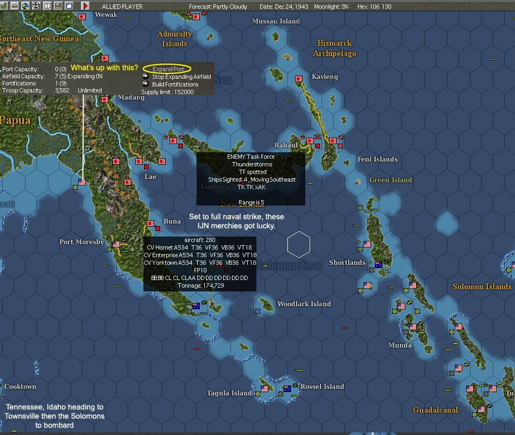Click the anchor port icon at Port Moresby
The width and height of the screenshot is (515, 435).
(109, 240)
